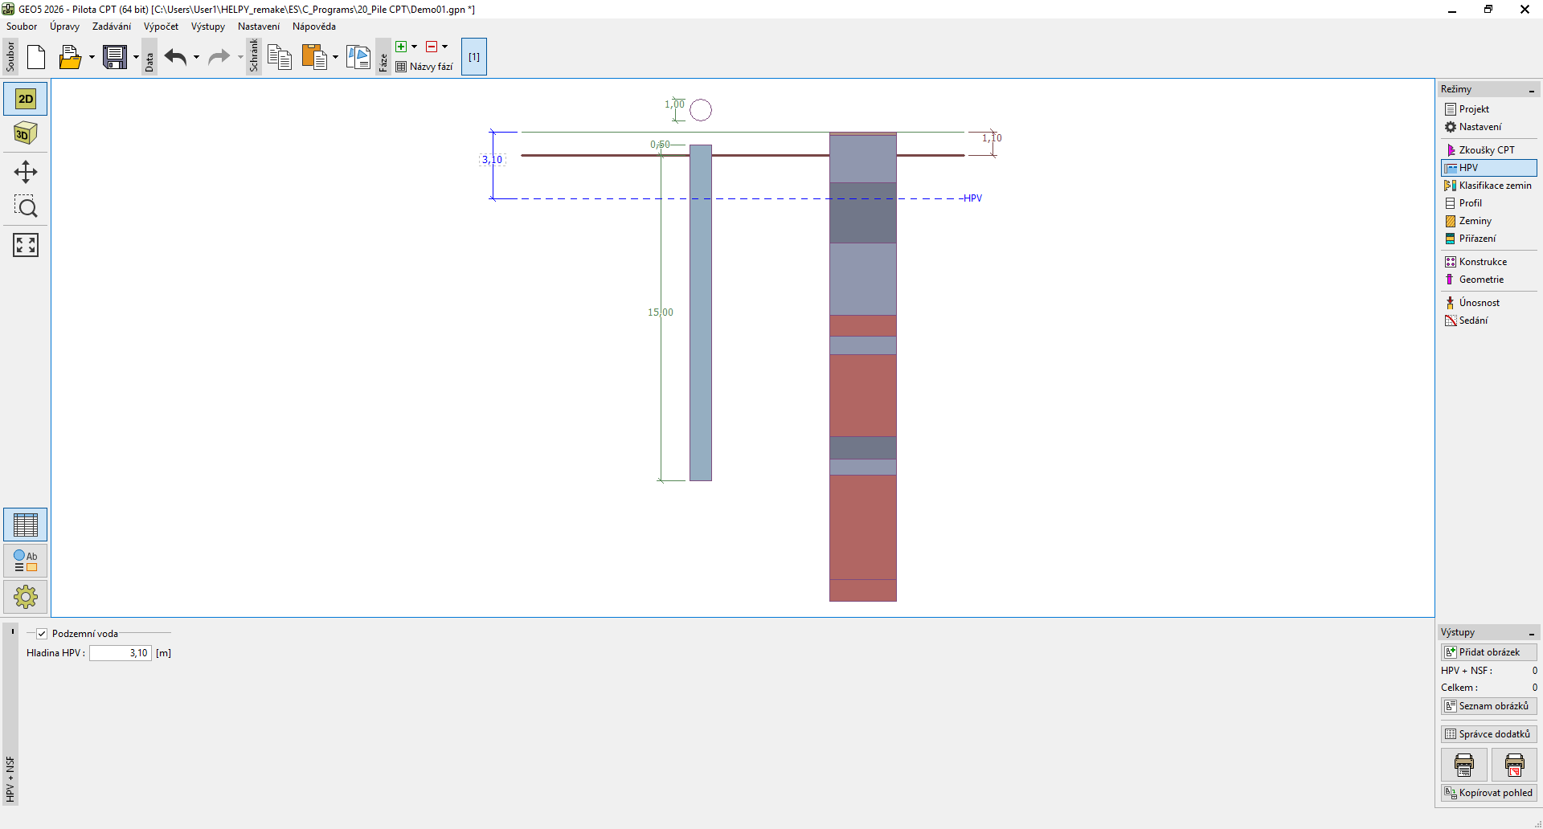Toggle the 2D view button
The width and height of the screenshot is (1543, 829).
click(26, 99)
